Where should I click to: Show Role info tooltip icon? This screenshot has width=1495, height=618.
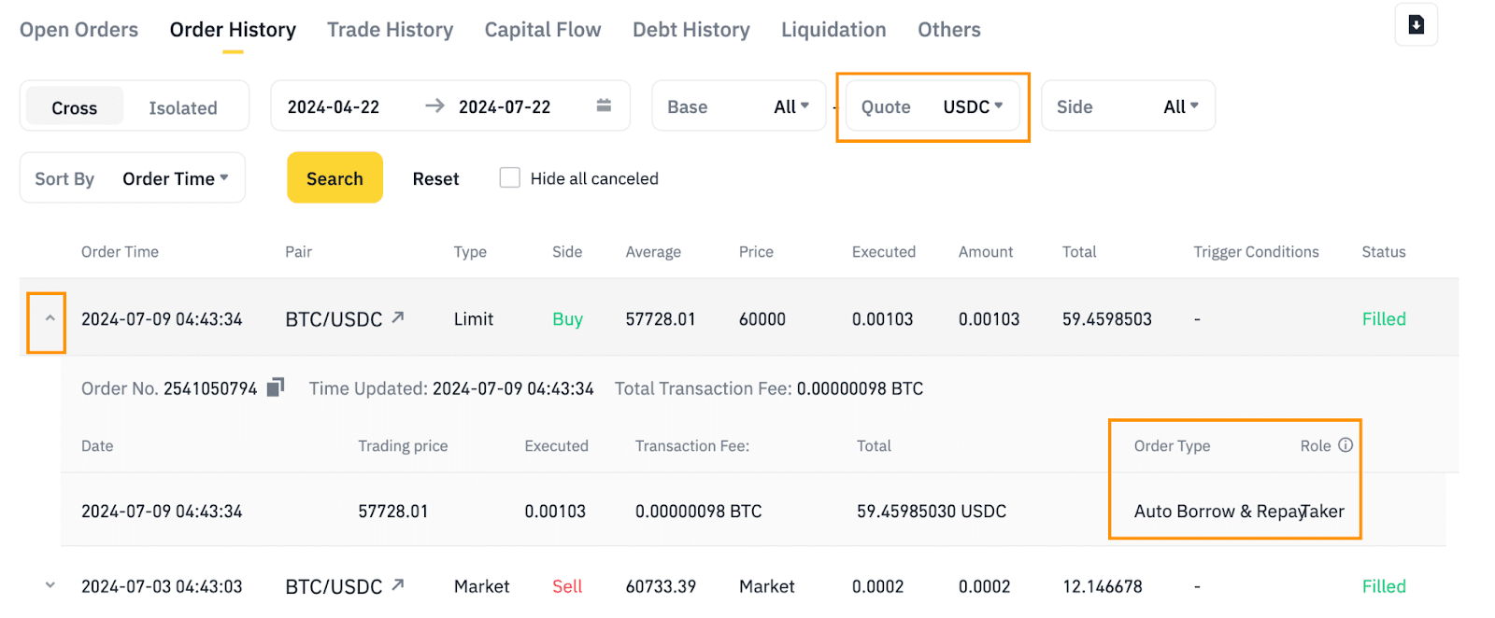pyautogui.click(x=1345, y=445)
